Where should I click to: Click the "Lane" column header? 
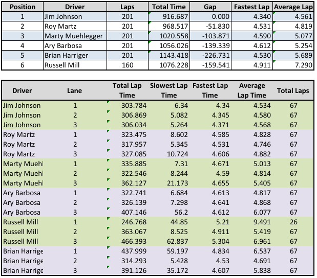tap(74, 90)
